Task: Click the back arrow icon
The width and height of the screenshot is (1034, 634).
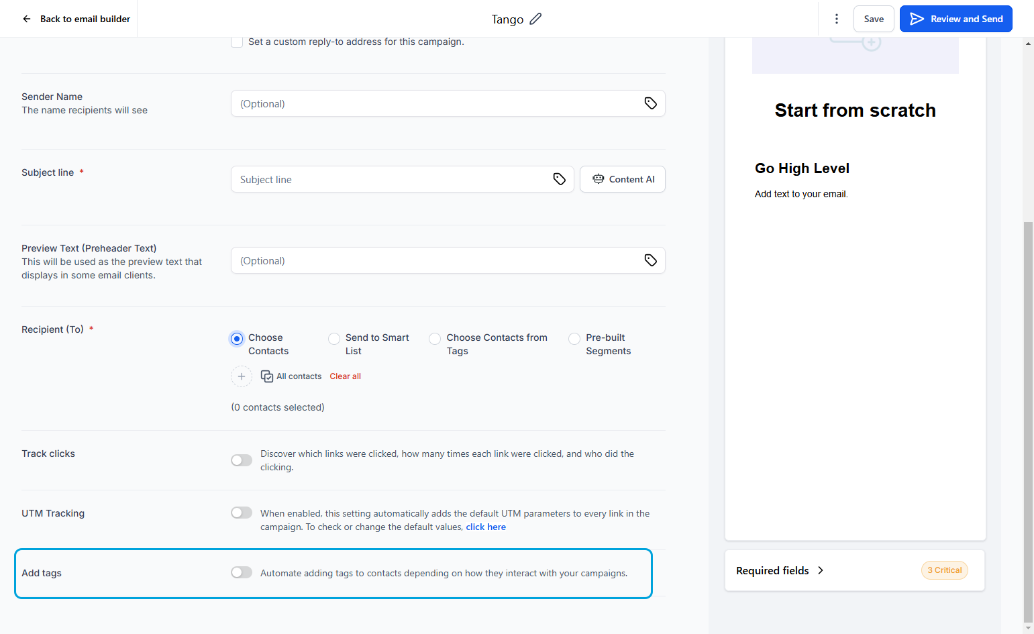Action: coord(27,19)
